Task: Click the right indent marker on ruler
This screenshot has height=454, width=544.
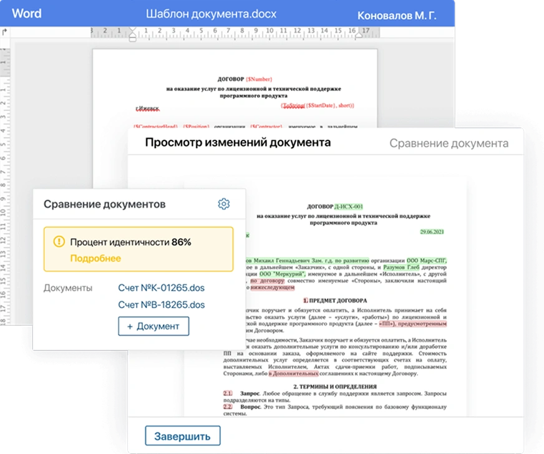Action: pyautogui.click(x=359, y=36)
